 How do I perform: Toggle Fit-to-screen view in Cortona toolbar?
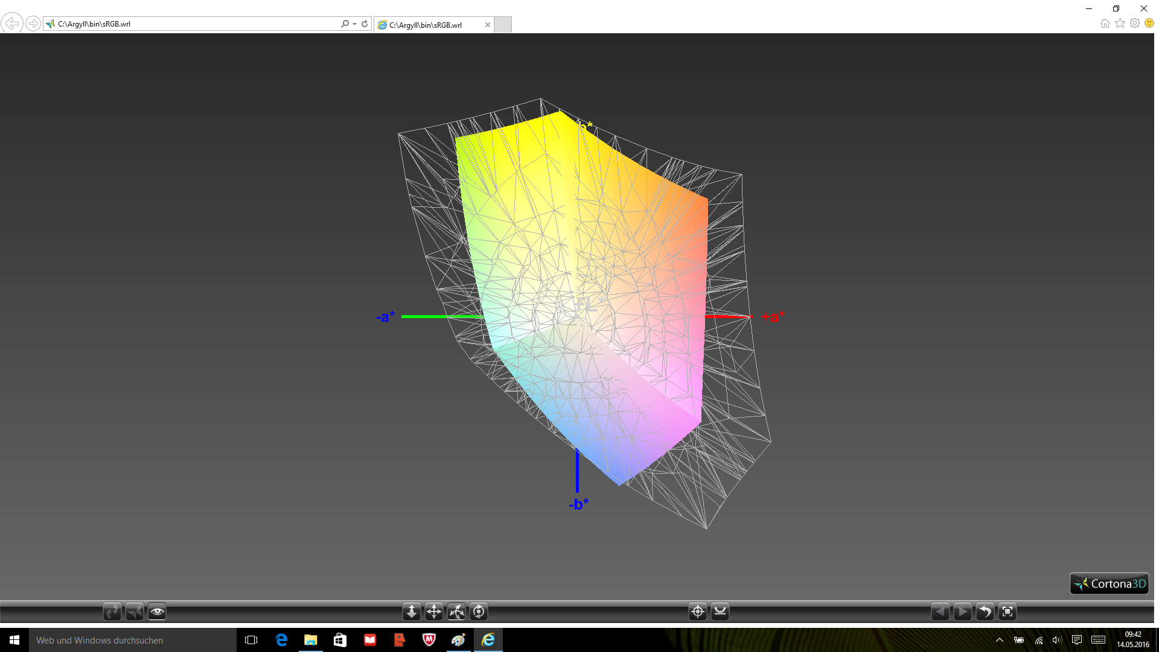(1007, 612)
